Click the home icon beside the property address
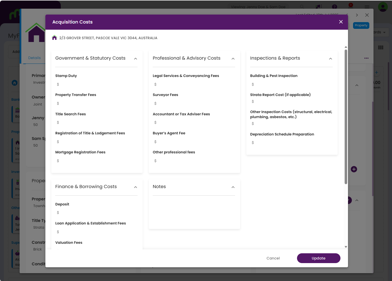The image size is (392, 281). click(55, 38)
